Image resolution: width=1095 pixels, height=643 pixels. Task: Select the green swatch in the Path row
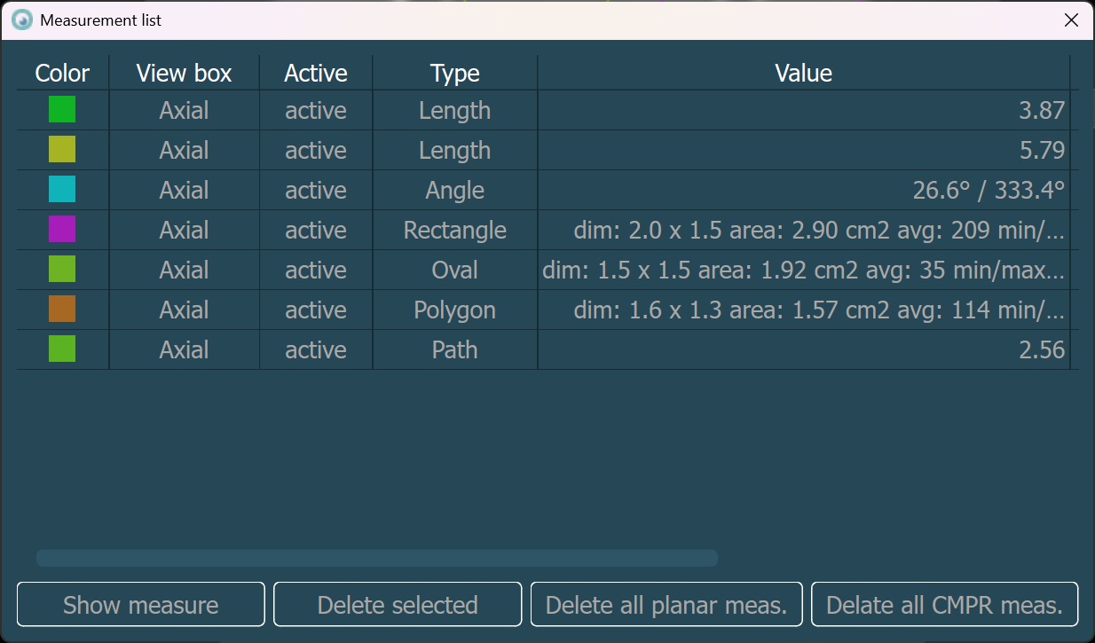point(62,349)
